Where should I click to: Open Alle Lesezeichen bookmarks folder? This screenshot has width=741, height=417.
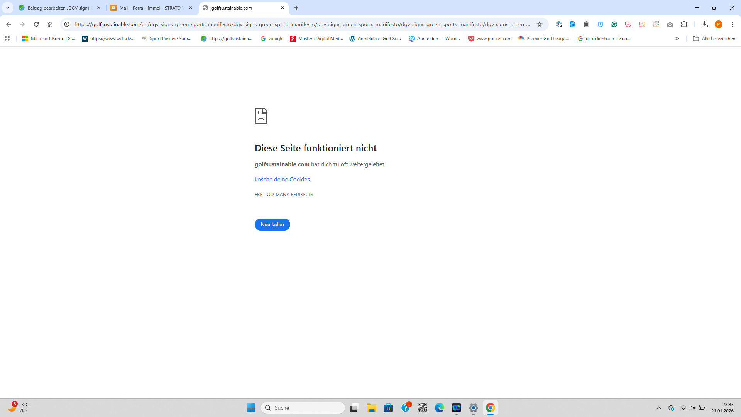(714, 39)
